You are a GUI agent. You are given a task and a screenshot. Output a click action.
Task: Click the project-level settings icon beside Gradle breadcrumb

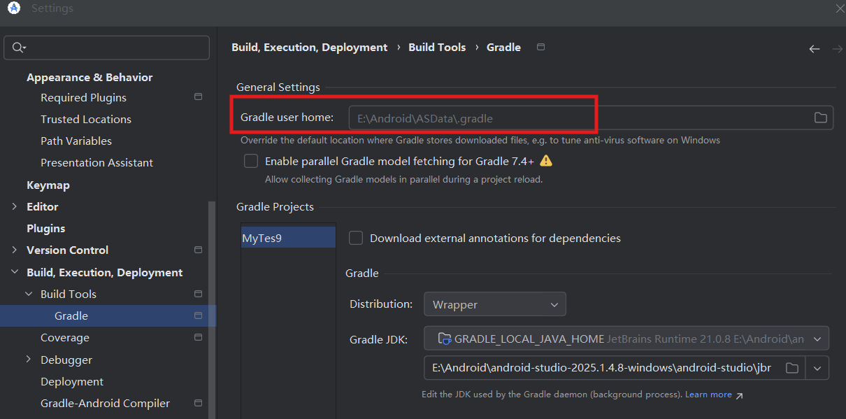pyautogui.click(x=540, y=47)
